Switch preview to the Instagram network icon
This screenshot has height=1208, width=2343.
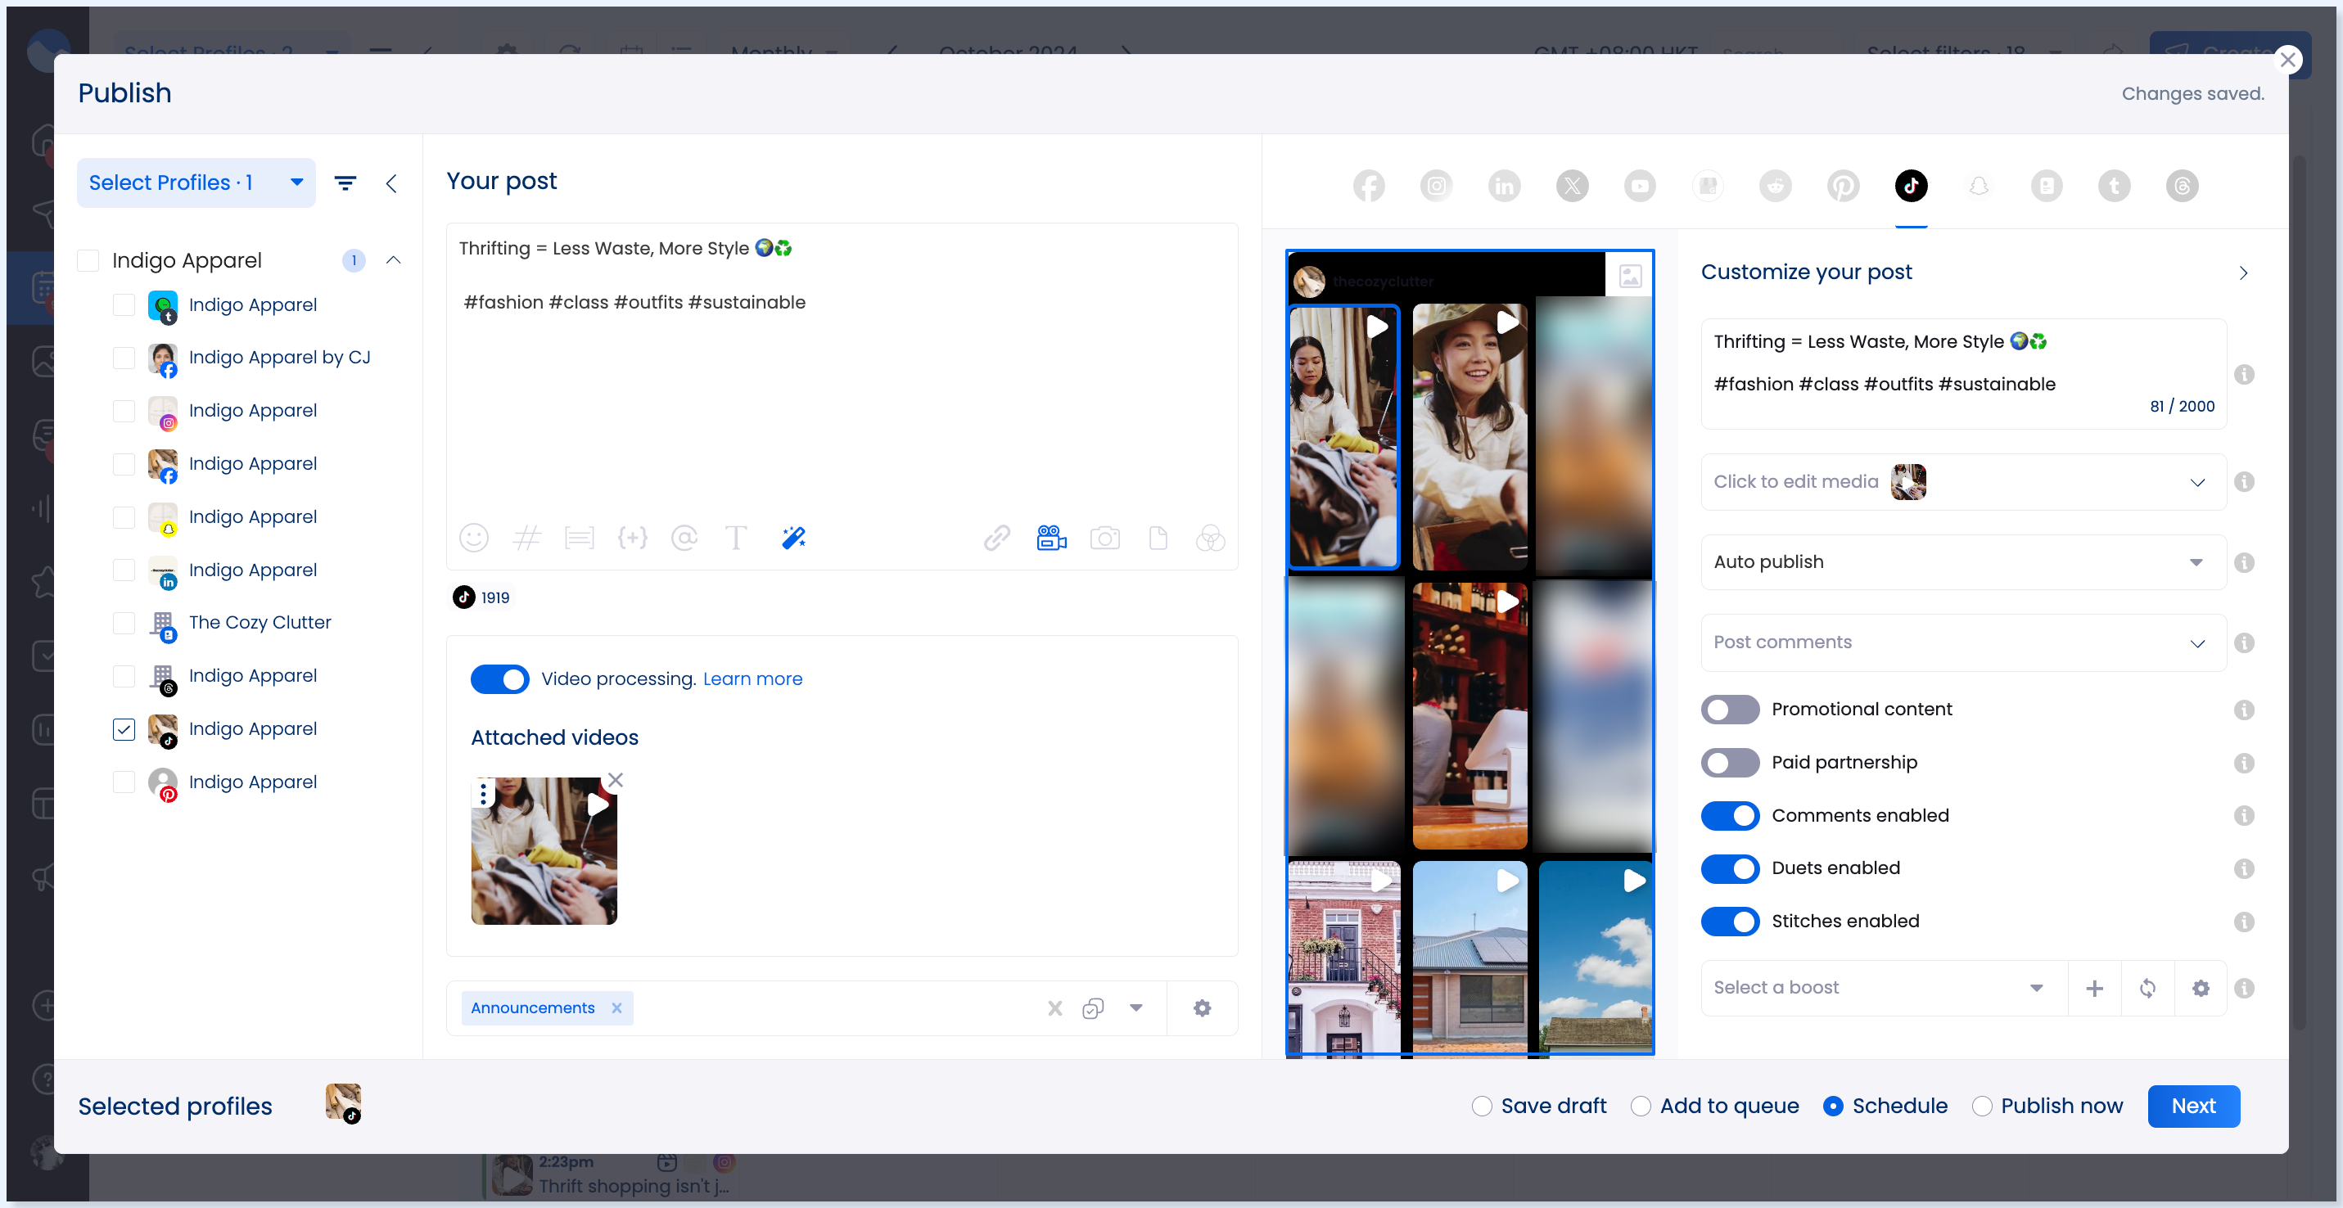(1436, 187)
